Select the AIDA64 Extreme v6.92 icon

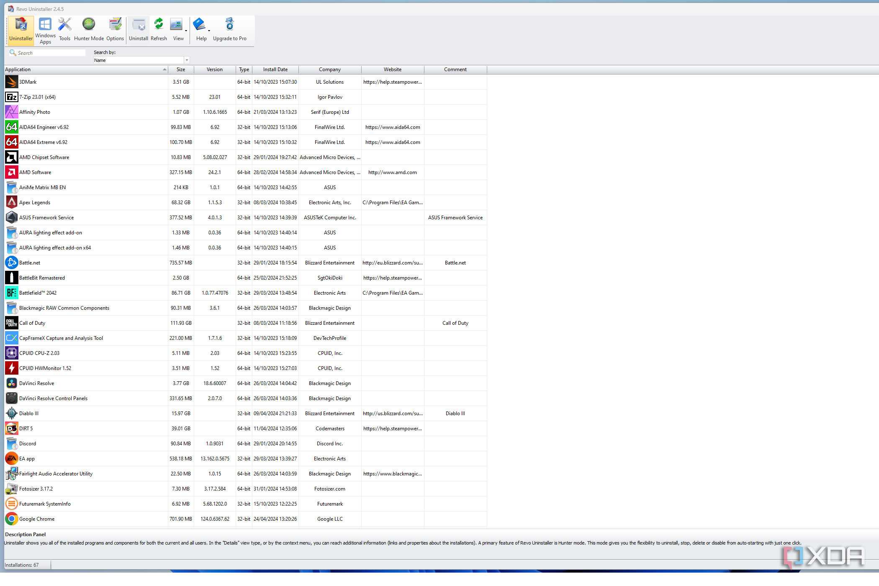[x=12, y=142]
